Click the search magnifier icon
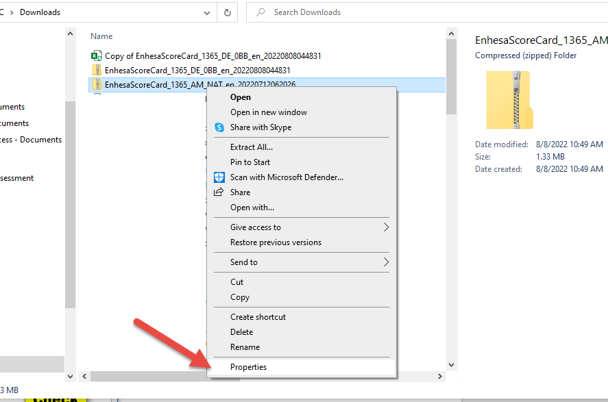 pos(260,12)
